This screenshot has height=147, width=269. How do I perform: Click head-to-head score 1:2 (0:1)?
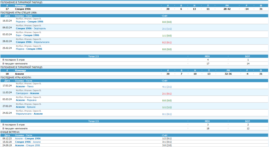[x=167, y=139]
